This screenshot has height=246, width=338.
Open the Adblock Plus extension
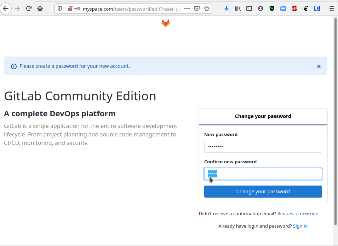[x=294, y=8]
